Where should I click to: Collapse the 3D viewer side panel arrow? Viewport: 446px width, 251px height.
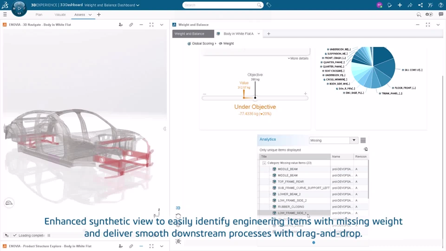coord(164,129)
